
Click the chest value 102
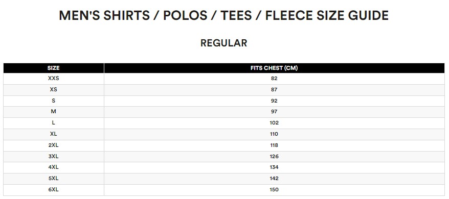[274, 123]
